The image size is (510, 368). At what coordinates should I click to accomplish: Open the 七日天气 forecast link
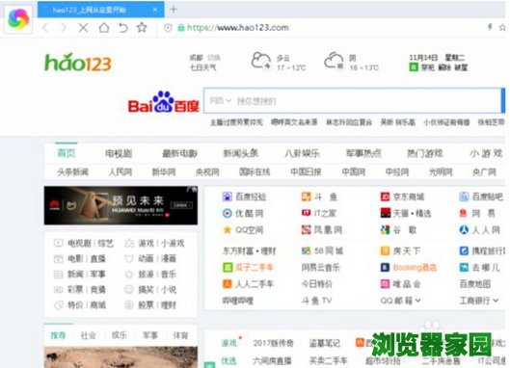[203, 67]
